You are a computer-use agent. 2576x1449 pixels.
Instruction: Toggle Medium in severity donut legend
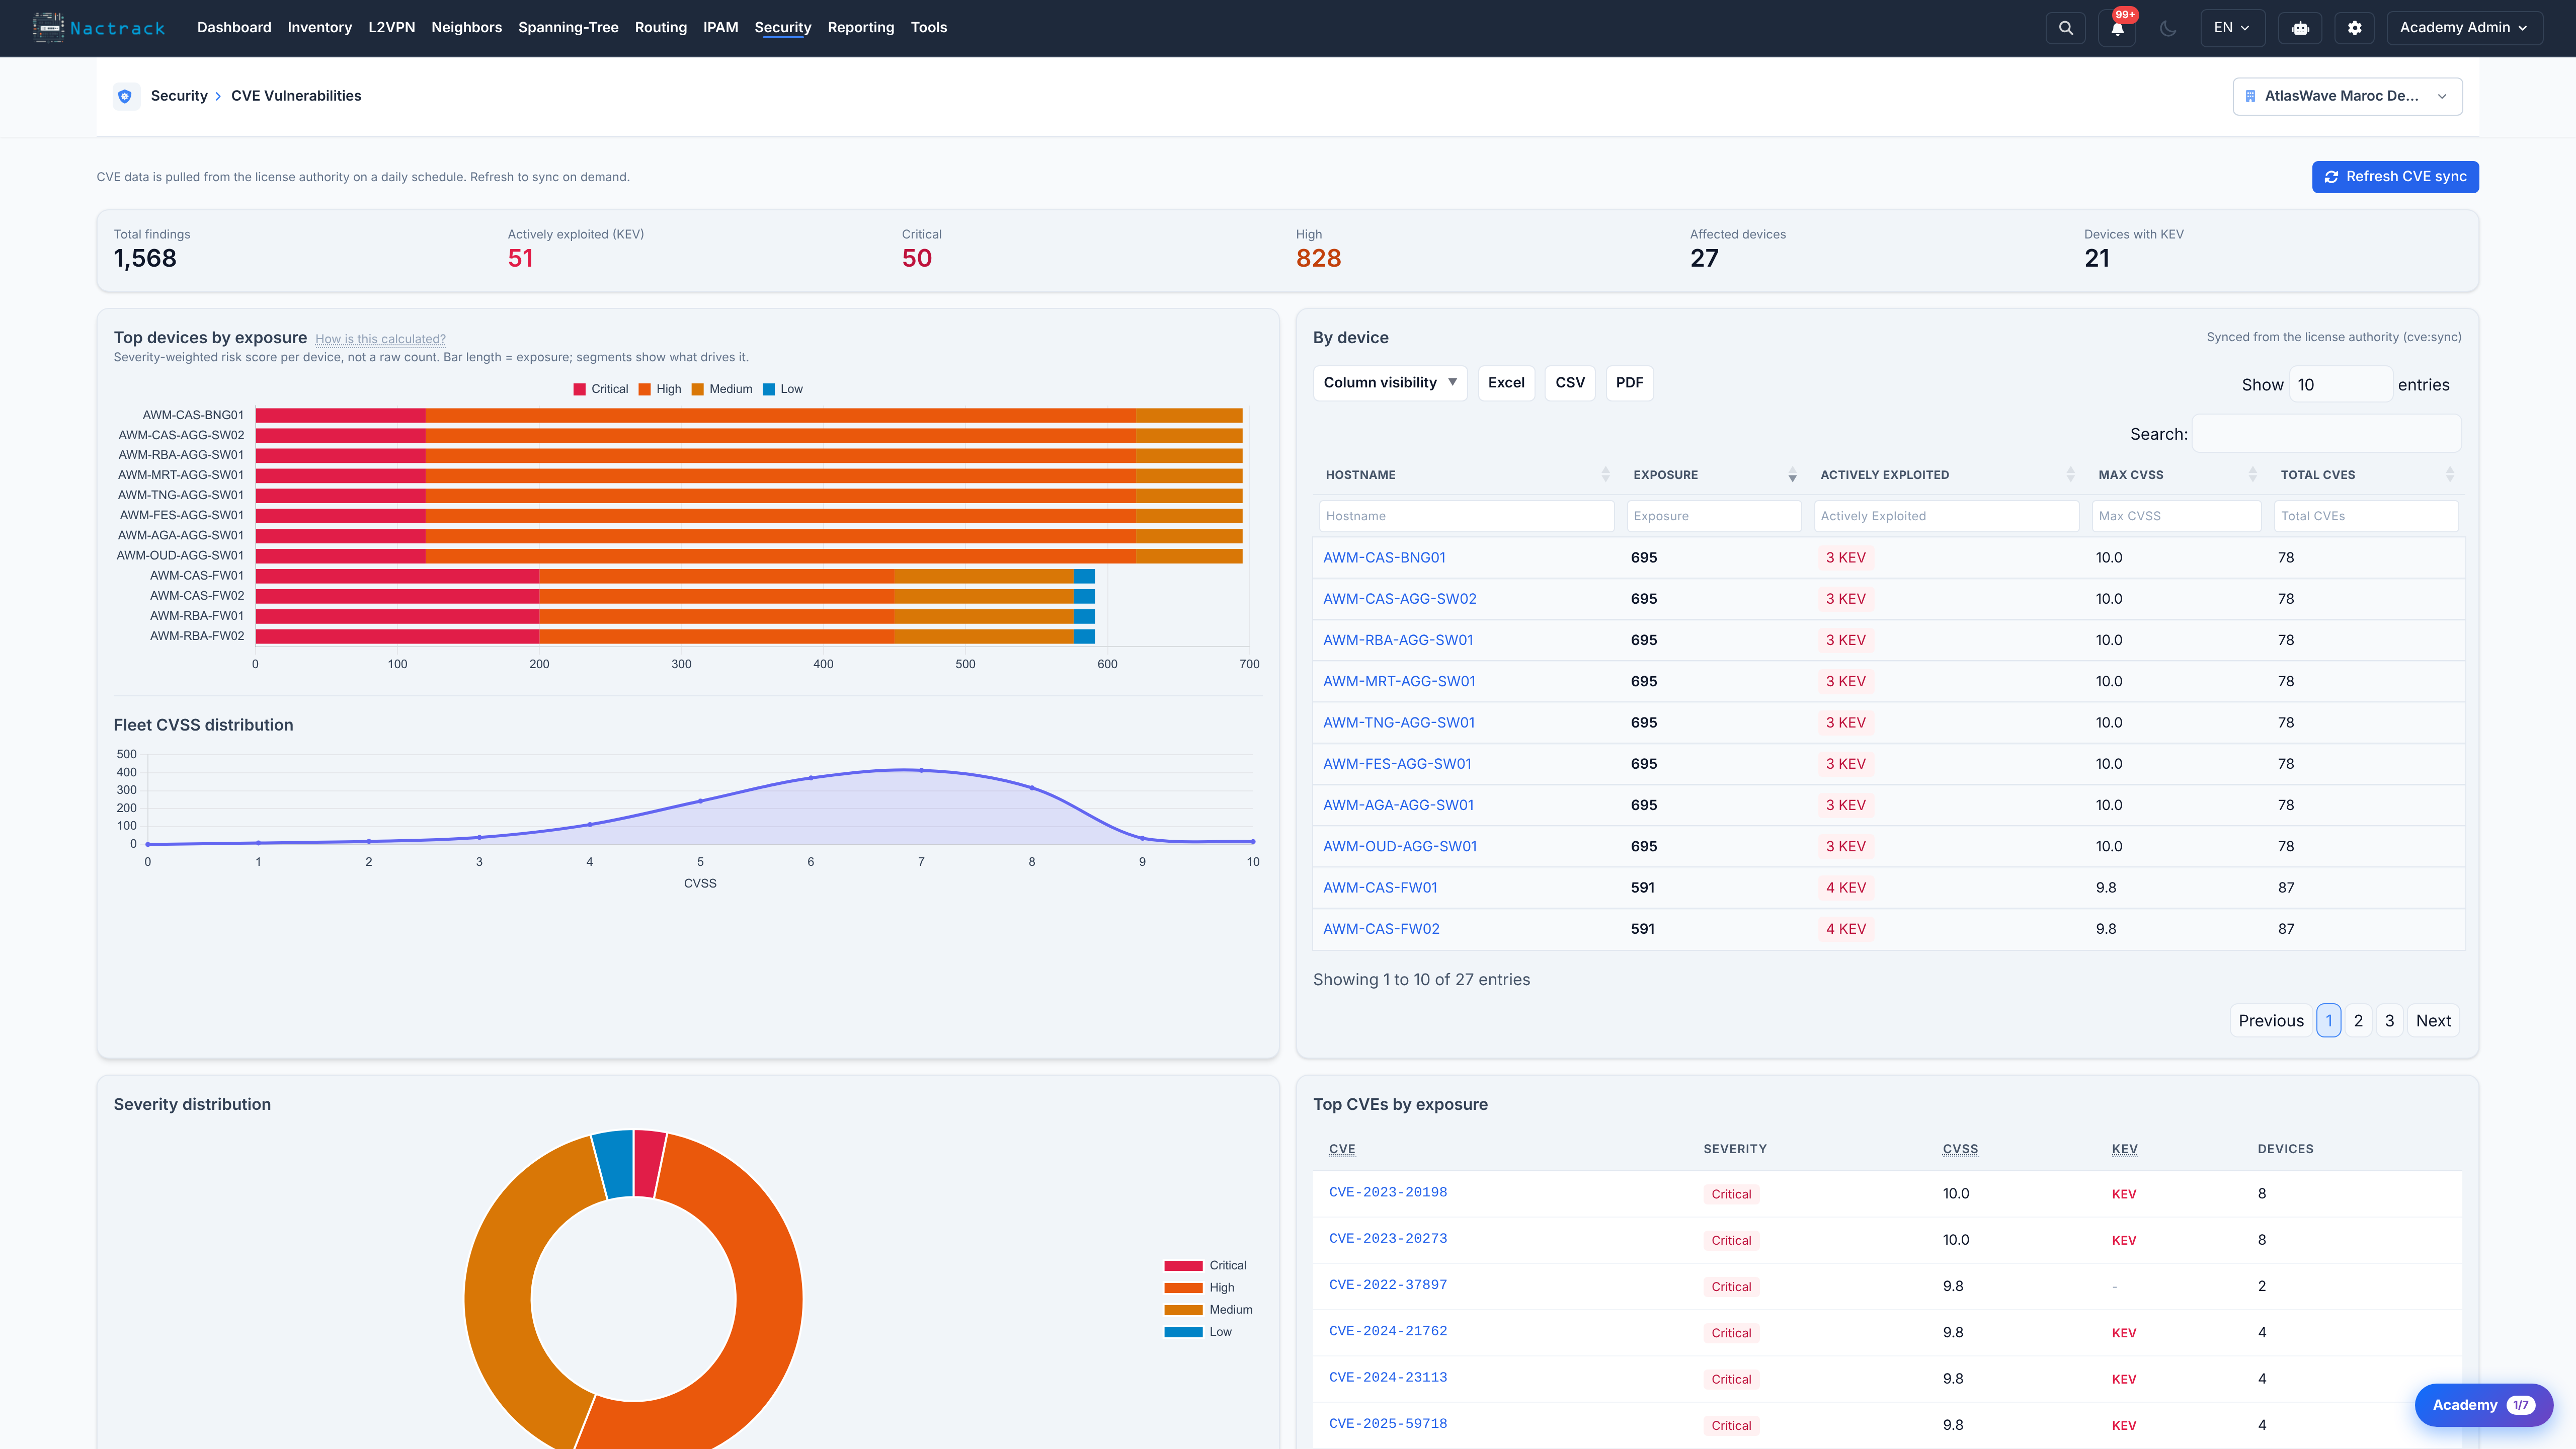[x=1208, y=1309]
